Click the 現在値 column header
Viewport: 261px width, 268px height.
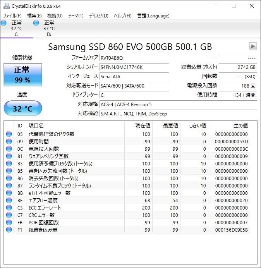139,125
